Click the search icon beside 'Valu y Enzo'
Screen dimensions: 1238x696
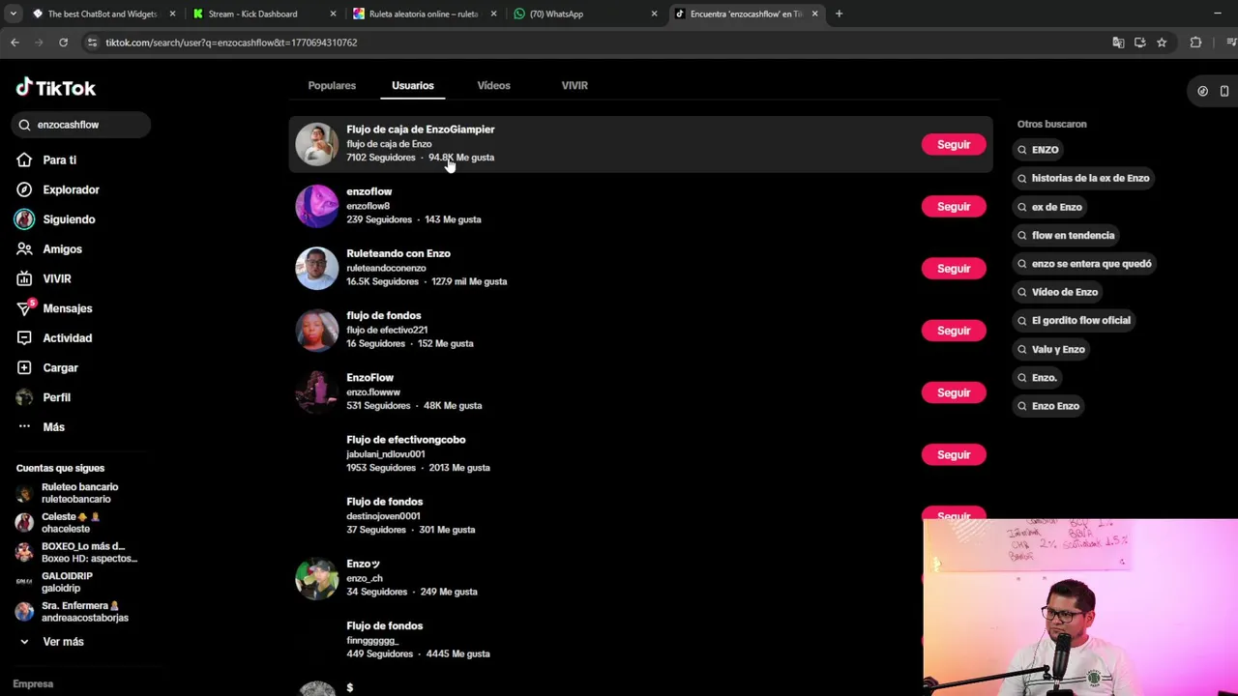[x=1022, y=349]
